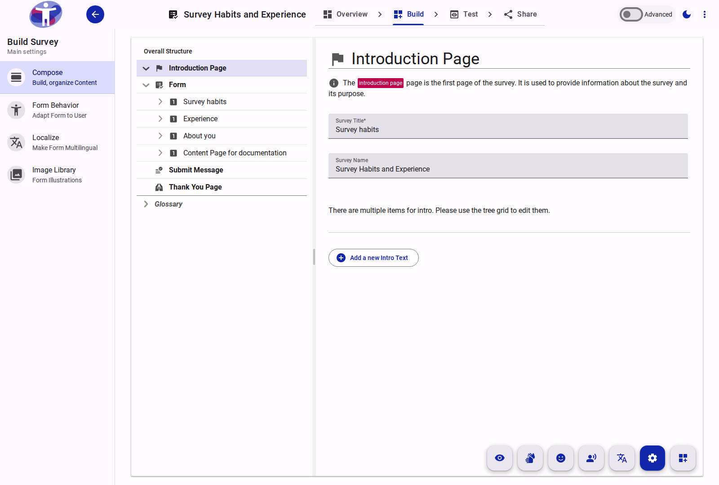The height and width of the screenshot is (485, 719).
Task: Click the info icon before description text
Action: 334,83
